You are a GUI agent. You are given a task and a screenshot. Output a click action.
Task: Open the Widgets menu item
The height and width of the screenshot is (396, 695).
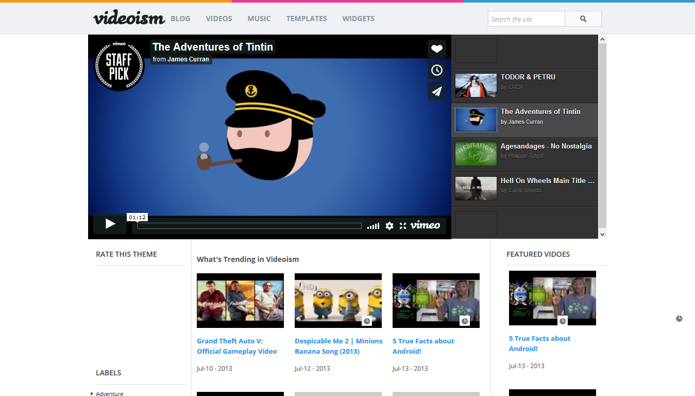point(358,19)
